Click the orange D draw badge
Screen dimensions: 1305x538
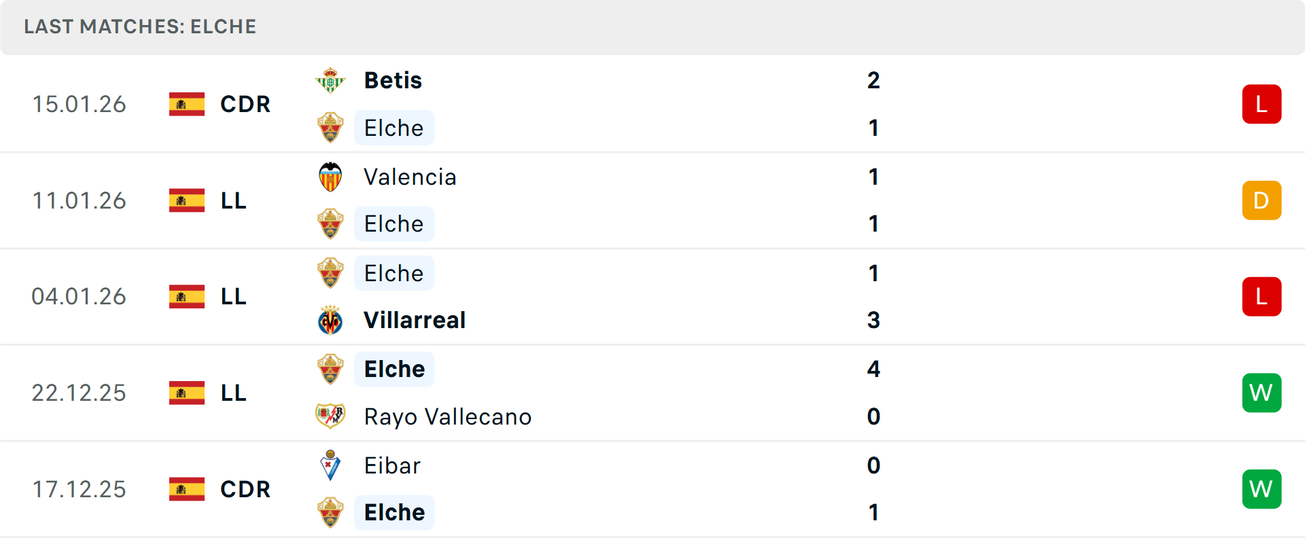pyautogui.click(x=1261, y=200)
